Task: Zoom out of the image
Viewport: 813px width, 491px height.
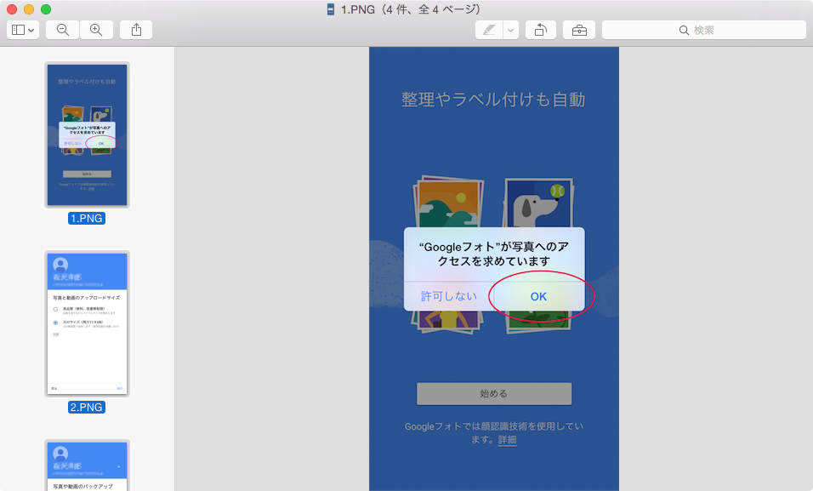Action: [63, 30]
